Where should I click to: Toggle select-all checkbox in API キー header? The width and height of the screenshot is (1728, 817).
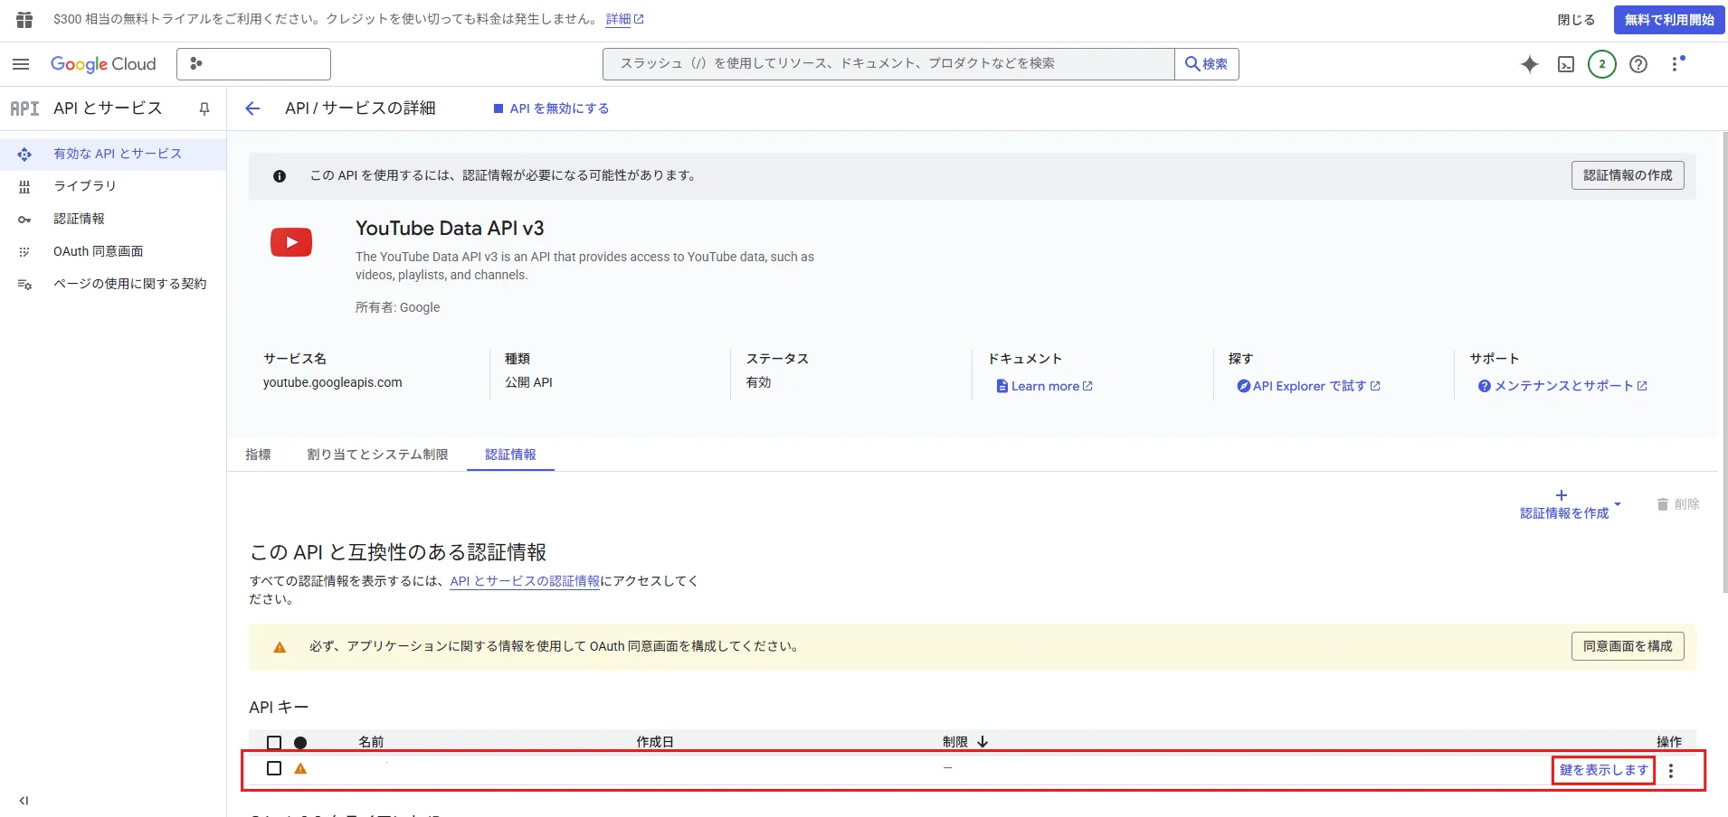(x=274, y=743)
